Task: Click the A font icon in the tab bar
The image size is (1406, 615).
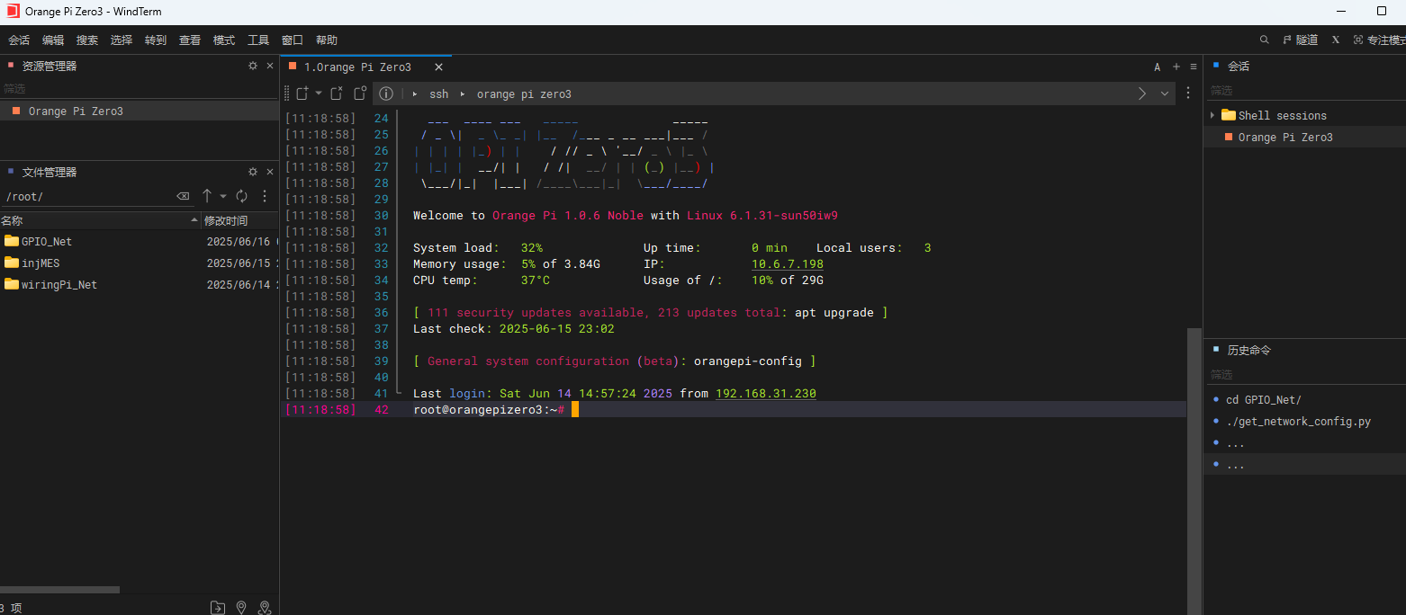Action: [x=1158, y=67]
